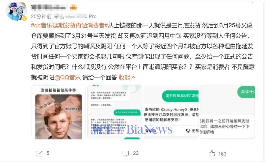Click the yellow verified badge on avatar
The image size is (265, 162).
[x=24, y=18]
